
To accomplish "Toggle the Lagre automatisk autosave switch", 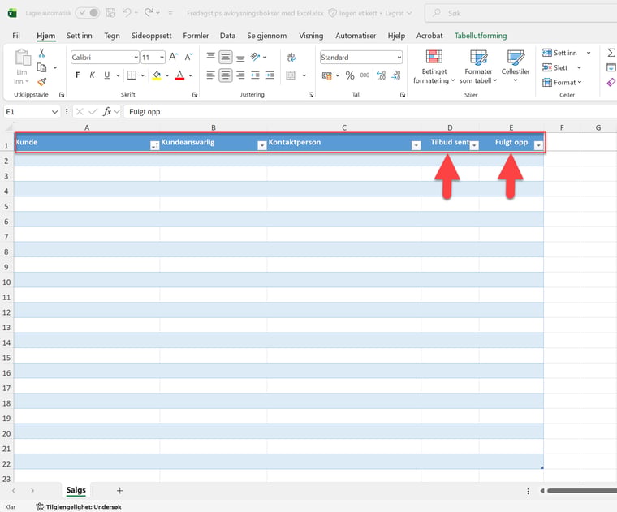I will (x=88, y=13).
